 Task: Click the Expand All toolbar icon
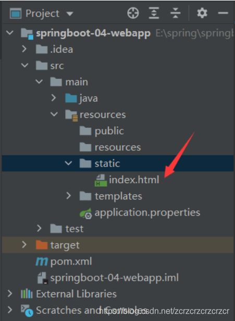tap(154, 13)
